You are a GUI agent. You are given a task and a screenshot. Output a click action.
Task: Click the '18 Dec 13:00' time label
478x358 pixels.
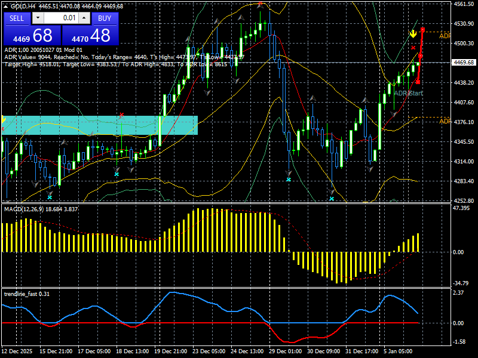click(x=132, y=351)
